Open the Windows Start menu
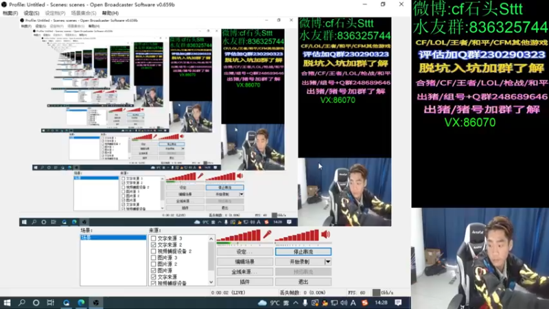Screen dimensions: 549x309 (7, 303)
